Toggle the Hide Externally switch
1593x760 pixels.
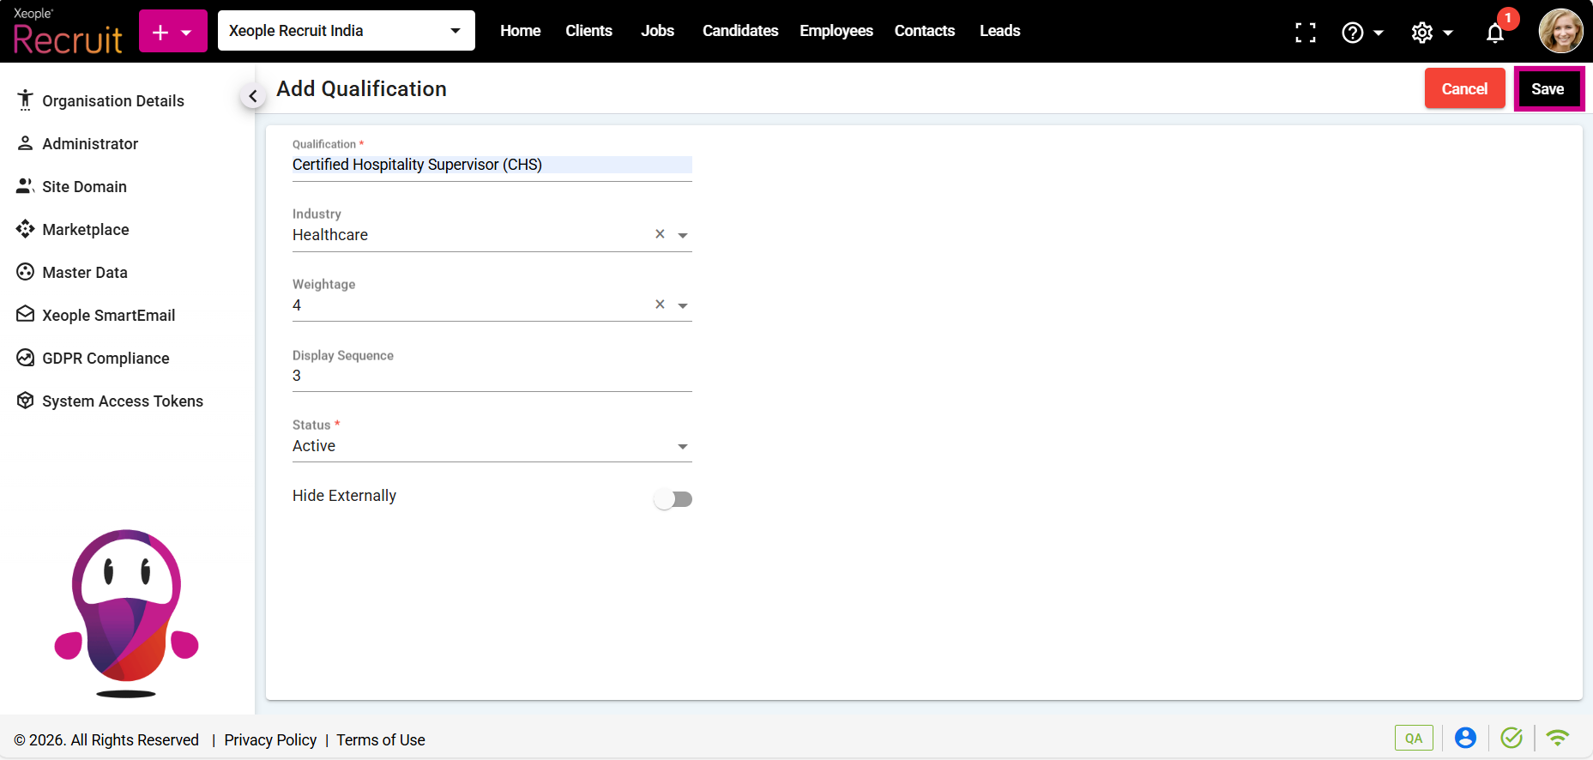(x=673, y=499)
